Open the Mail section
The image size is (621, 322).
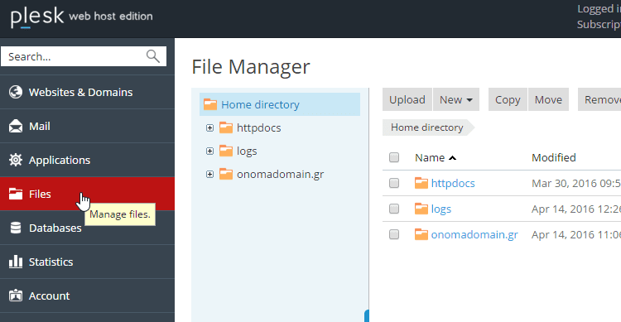87,127
